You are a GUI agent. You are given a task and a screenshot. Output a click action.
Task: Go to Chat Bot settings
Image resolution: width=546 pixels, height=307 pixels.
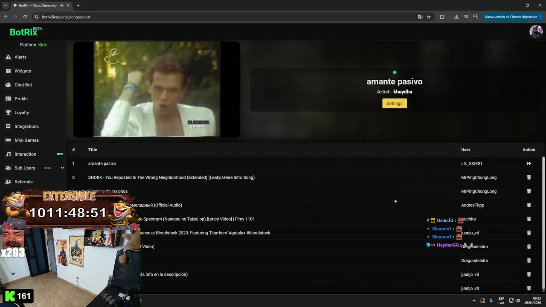pos(23,85)
